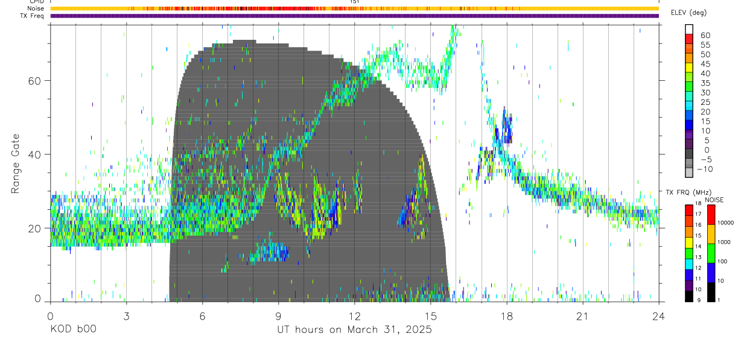
Task: Click the 9 tick on UT hours axis
Action: pyautogui.click(x=278, y=315)
